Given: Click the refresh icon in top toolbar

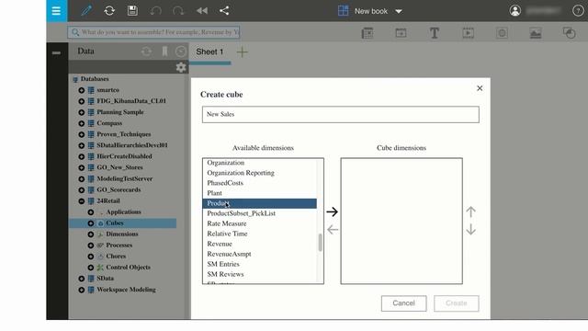Looking at the screenshot, I should click(109, 10).
